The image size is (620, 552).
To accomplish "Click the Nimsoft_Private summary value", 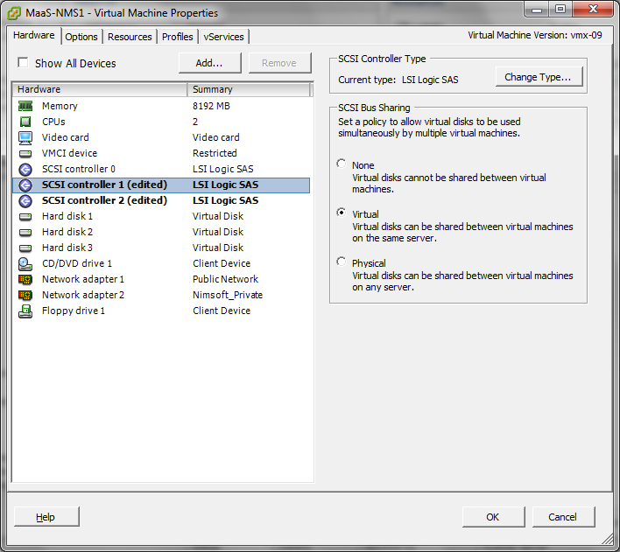I will coord(228,295).
